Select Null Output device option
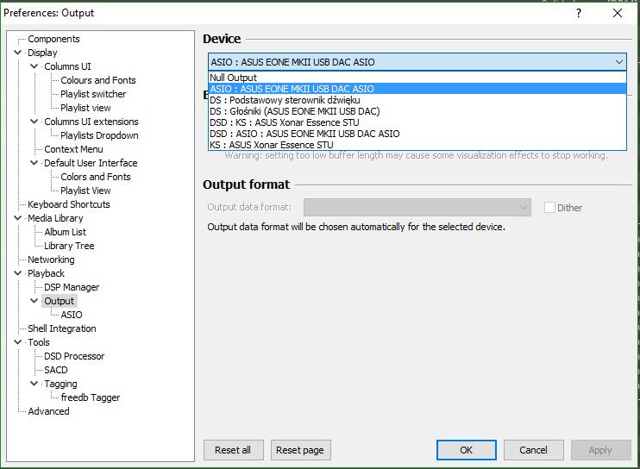This screenshot has width=640, height=469. pyautogui.click(x=417, y=78)
